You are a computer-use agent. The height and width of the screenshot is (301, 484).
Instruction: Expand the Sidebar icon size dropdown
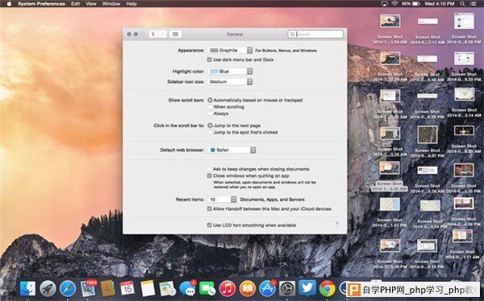(x=230, y=81)
